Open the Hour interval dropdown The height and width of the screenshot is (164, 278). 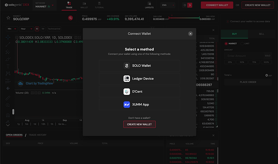(x=27, y=29)
